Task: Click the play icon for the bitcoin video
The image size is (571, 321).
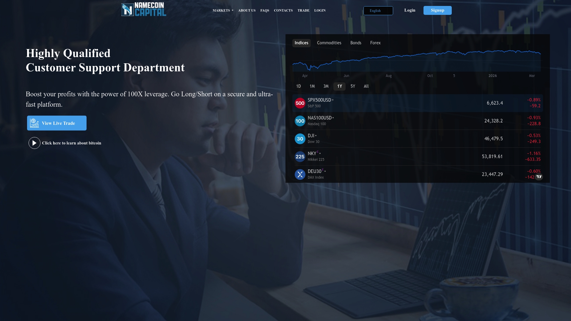Action: (34, 143)
